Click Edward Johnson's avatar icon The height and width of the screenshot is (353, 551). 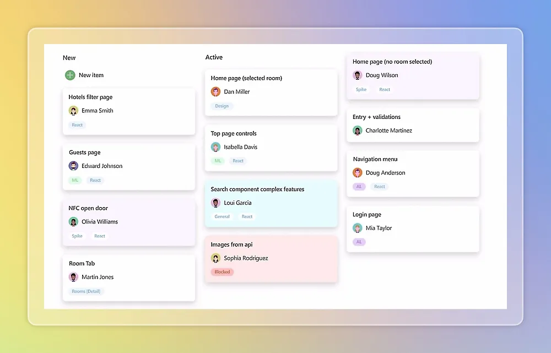click(73, 166)
